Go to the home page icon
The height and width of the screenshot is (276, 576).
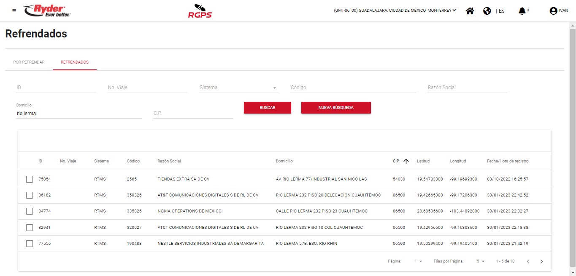coord(470,11)
